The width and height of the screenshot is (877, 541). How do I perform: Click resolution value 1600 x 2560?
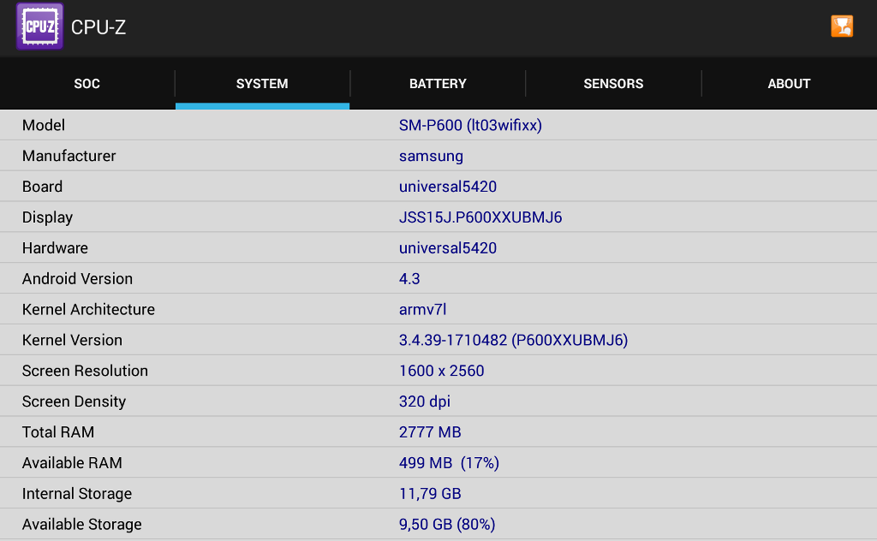(x=442, y=372)
